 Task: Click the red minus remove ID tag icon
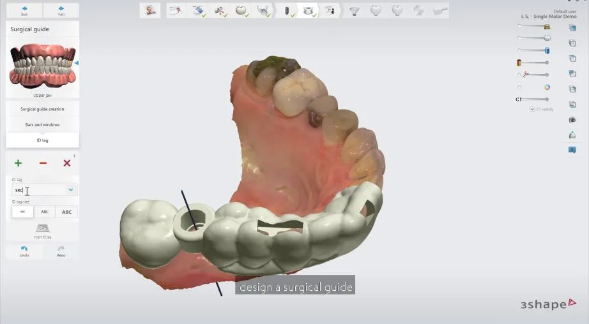(43, 163)
